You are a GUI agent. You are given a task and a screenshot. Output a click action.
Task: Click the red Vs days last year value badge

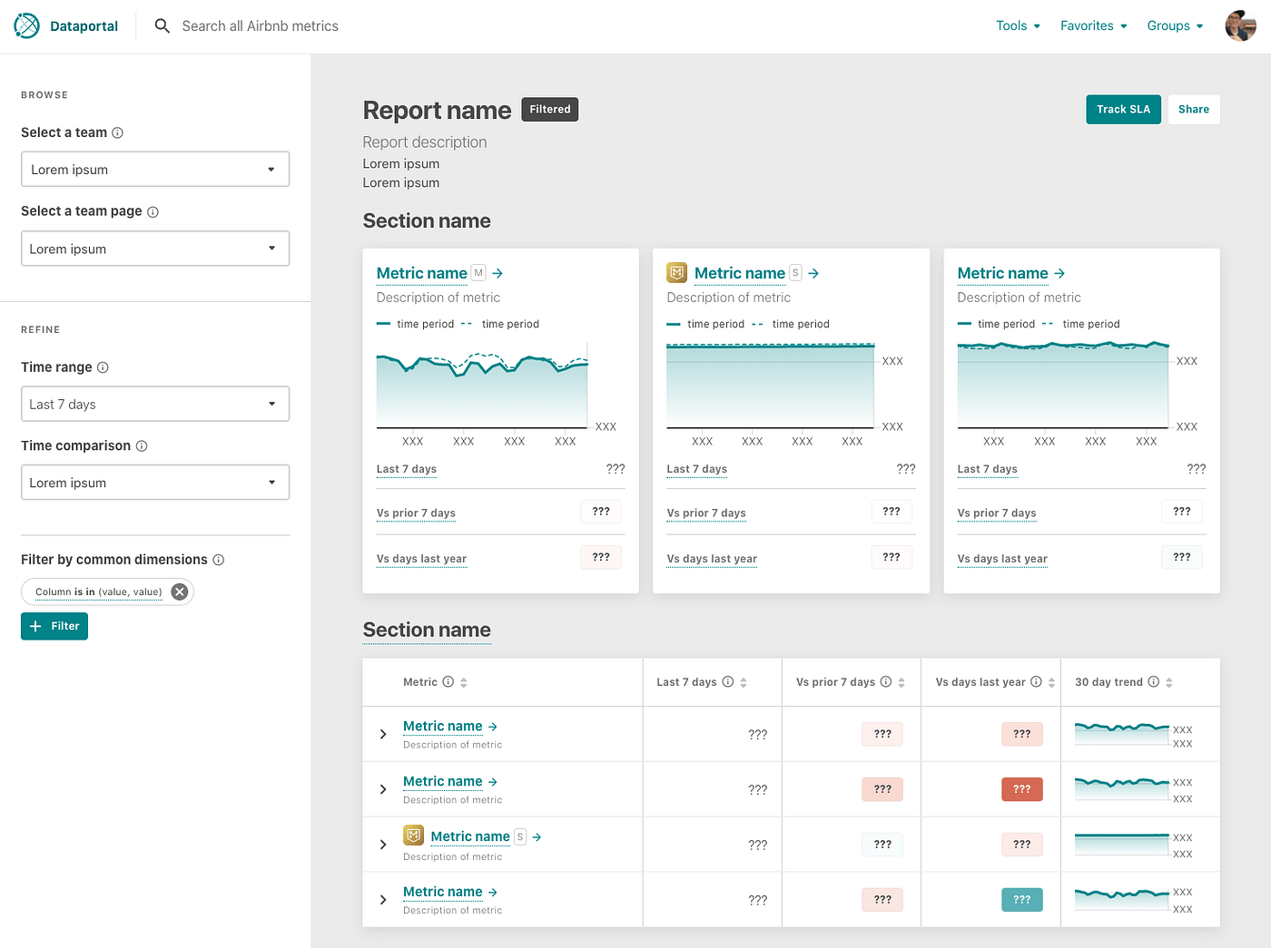click(1022, 789)
